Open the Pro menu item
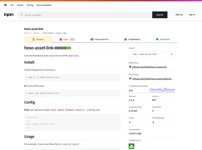 [x=12, y=5]
